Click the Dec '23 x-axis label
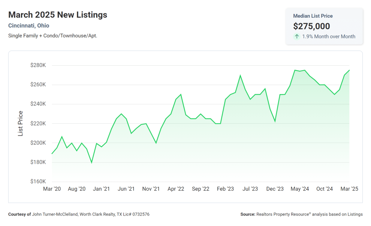Screen dimensions: 371x226 [275, 189]
